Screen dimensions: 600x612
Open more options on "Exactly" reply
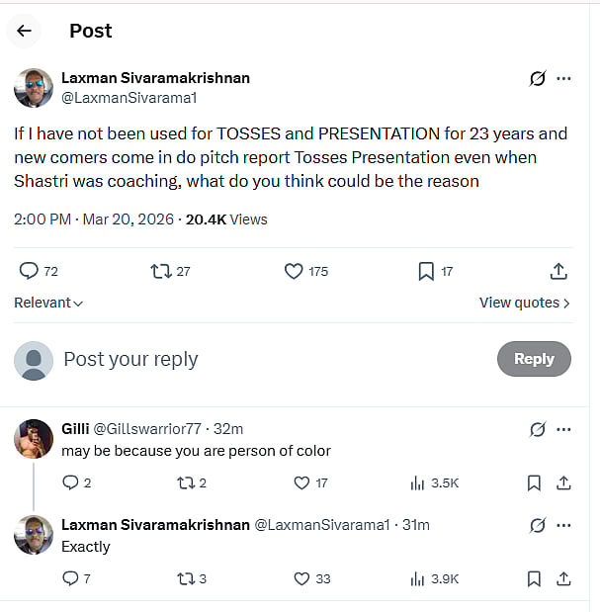coord(563,525)
